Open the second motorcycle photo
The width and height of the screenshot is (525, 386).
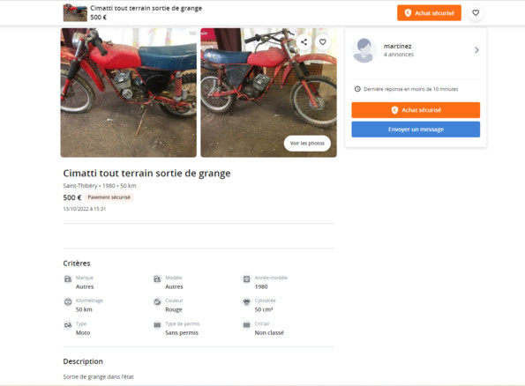click(x=268, y=93)
